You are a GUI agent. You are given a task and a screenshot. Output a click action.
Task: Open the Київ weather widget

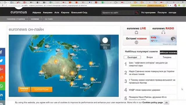(x=163, y=40)
